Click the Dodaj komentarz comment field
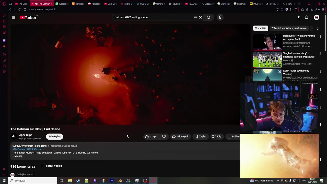This screenshot has width=327, height=184. (26, 175)
